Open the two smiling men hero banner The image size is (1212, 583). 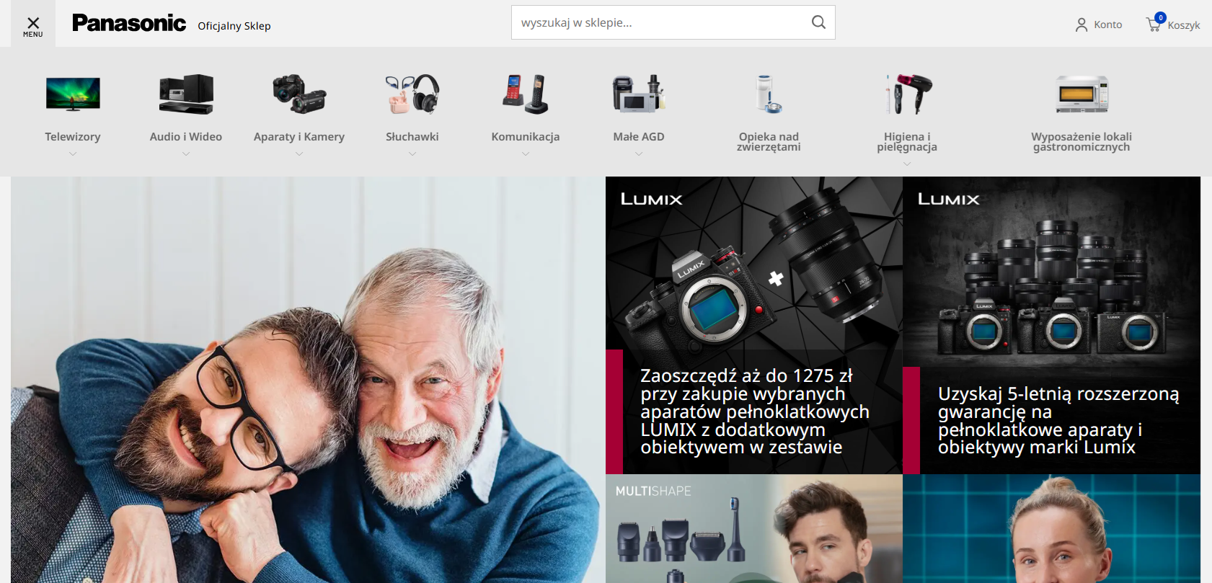coord(308,380)
